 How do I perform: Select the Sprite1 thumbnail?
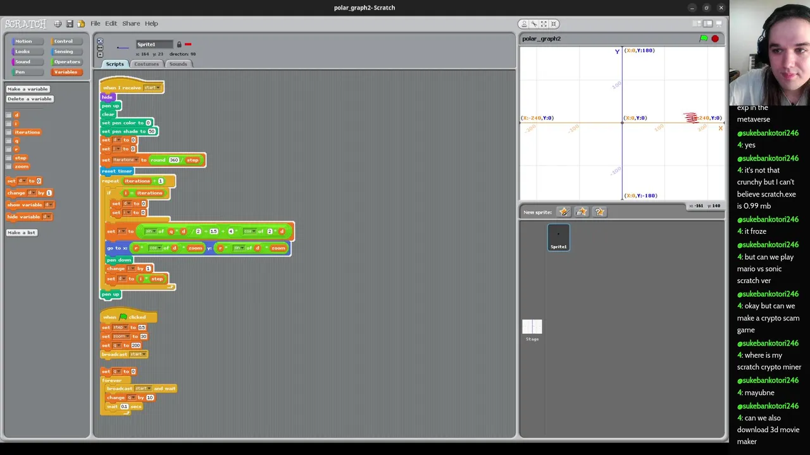tap(558, 237)
